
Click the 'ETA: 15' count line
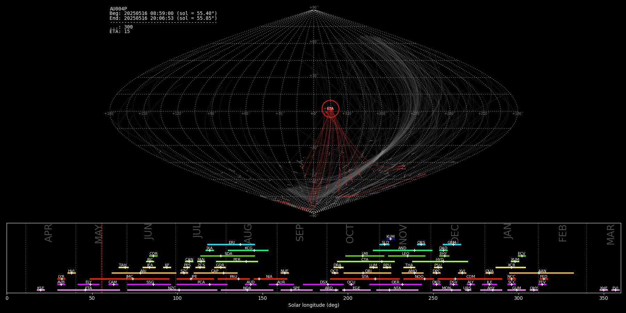(x=120, y=32)
